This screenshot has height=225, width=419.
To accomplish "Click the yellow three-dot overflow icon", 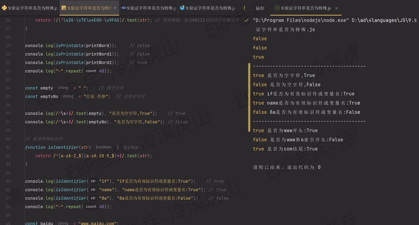I will click(x=244, y=8).
